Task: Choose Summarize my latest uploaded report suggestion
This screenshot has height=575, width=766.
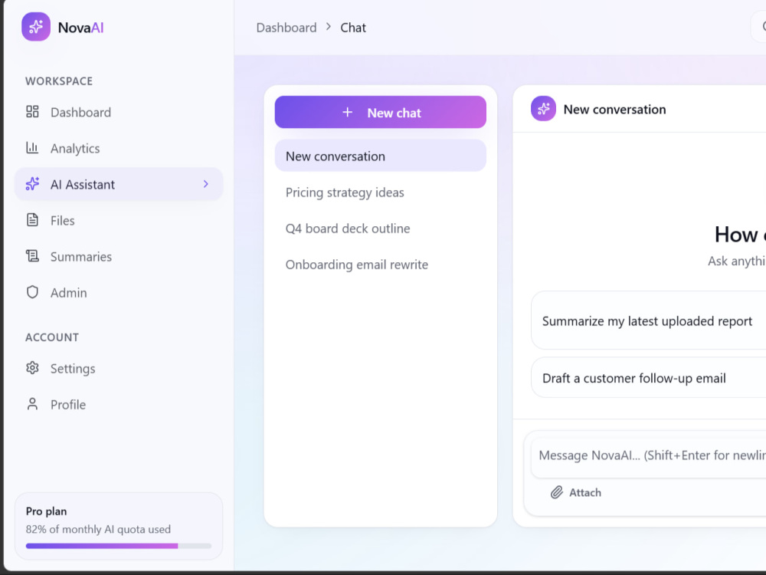Action: [648, 320]
